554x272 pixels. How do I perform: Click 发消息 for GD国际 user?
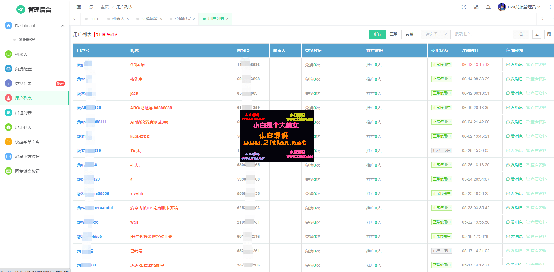click(x=514, y=65)
